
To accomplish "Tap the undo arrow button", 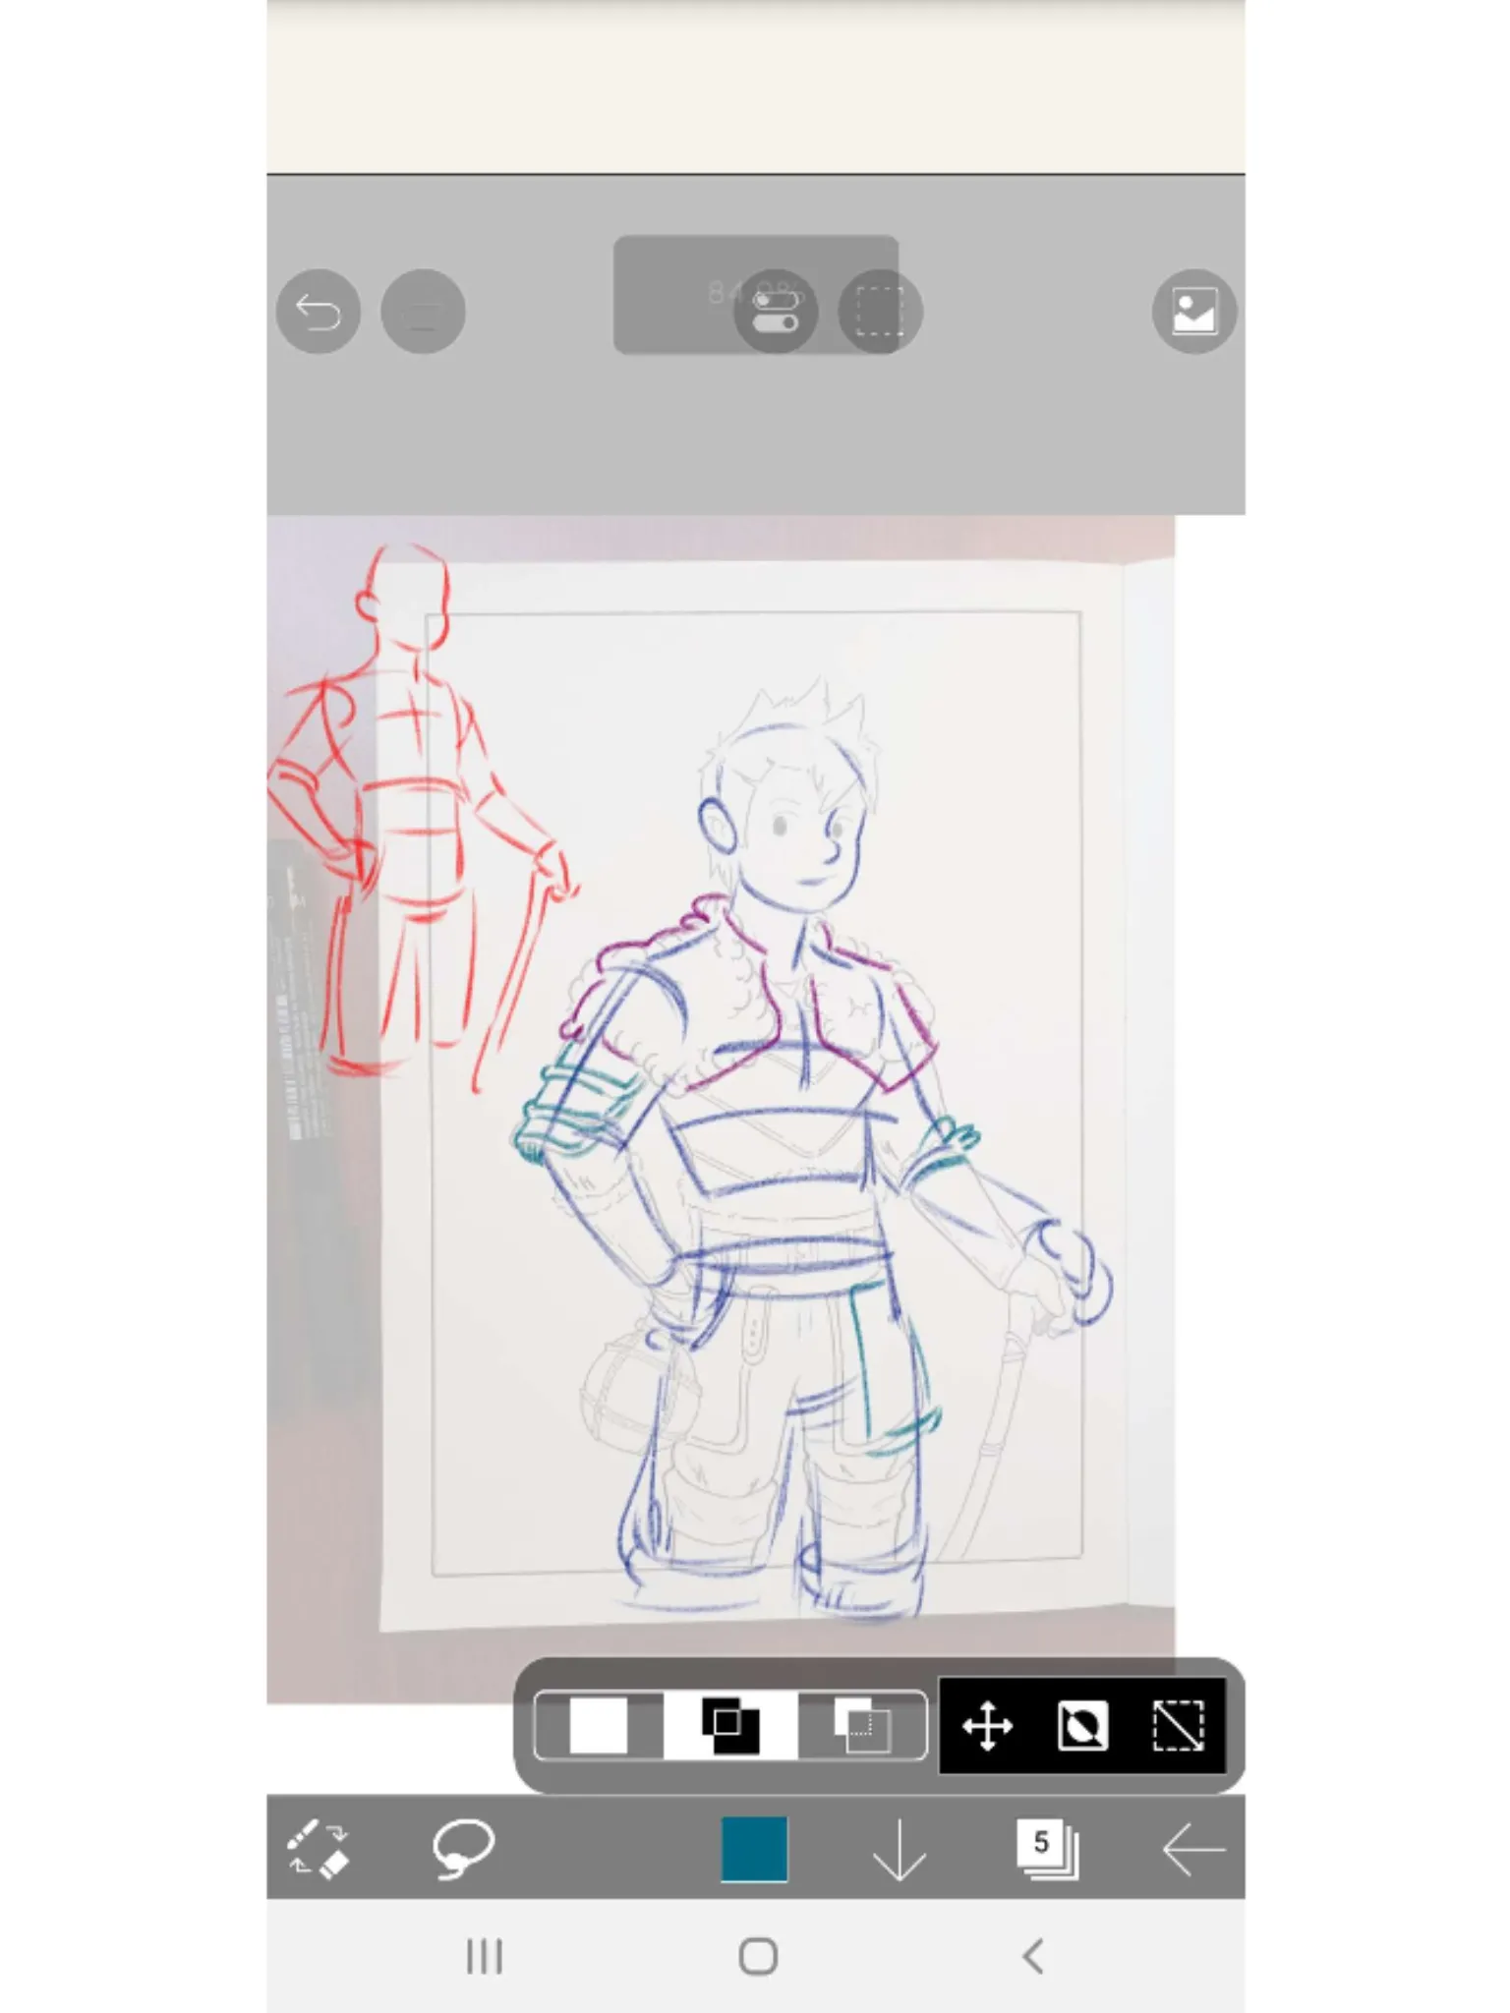I will (x=318, y=312).
